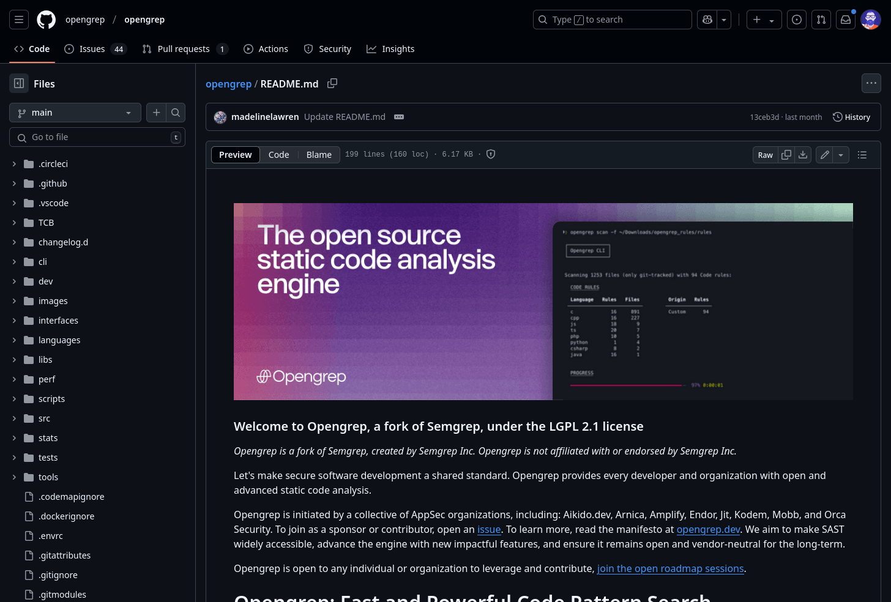Click the Go to file field
Image resolution: width=891 pixels, height=602 pixels.
point(97,136)
